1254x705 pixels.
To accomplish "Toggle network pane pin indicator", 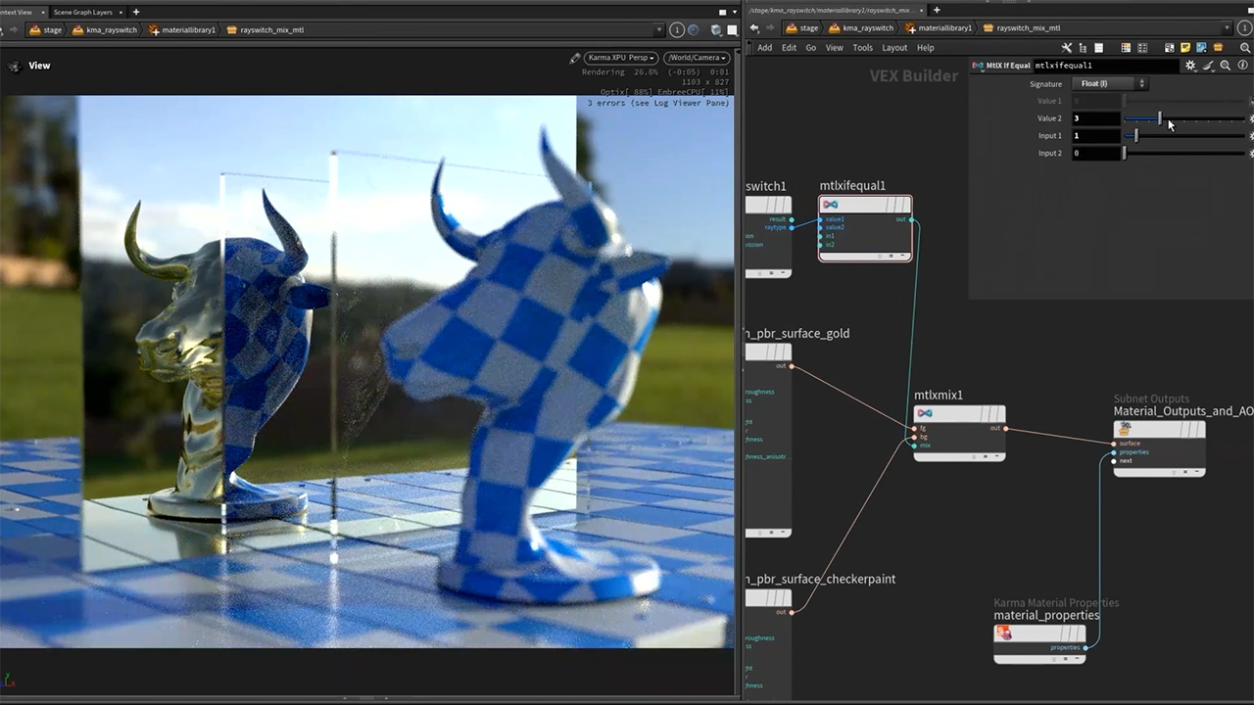I will click(x=1244, y=28).
